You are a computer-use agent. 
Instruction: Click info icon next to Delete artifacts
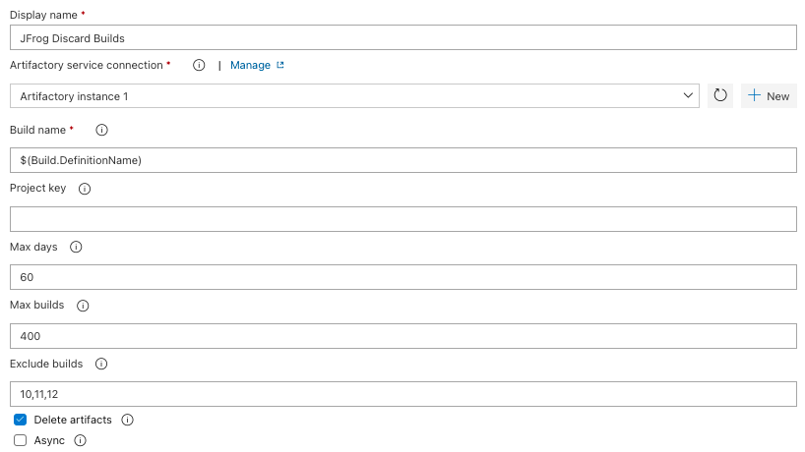point(127,420)
